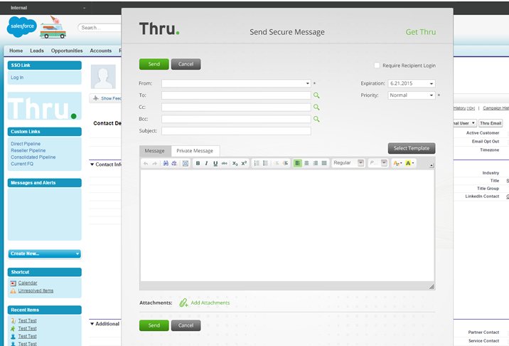Toggle strikethrough formatting
Screen dimensions: 509x346
[x=225, y=163]
